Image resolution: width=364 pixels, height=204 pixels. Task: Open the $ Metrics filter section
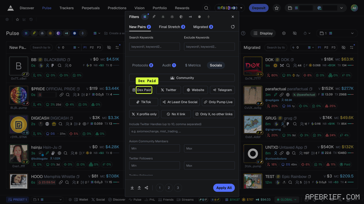(193, 65)
